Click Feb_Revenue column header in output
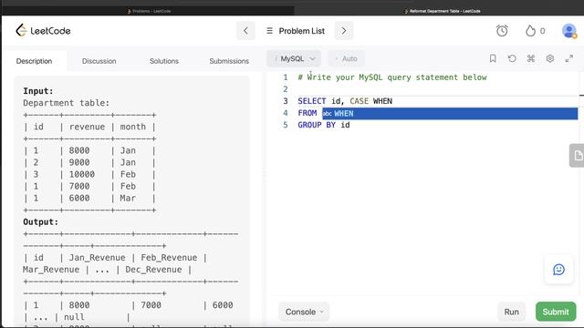This screenshot has width=584, height=328. click(x=169, y=258)
